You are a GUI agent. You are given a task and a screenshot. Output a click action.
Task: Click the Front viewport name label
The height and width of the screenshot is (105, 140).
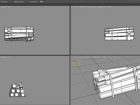[77, 7]
